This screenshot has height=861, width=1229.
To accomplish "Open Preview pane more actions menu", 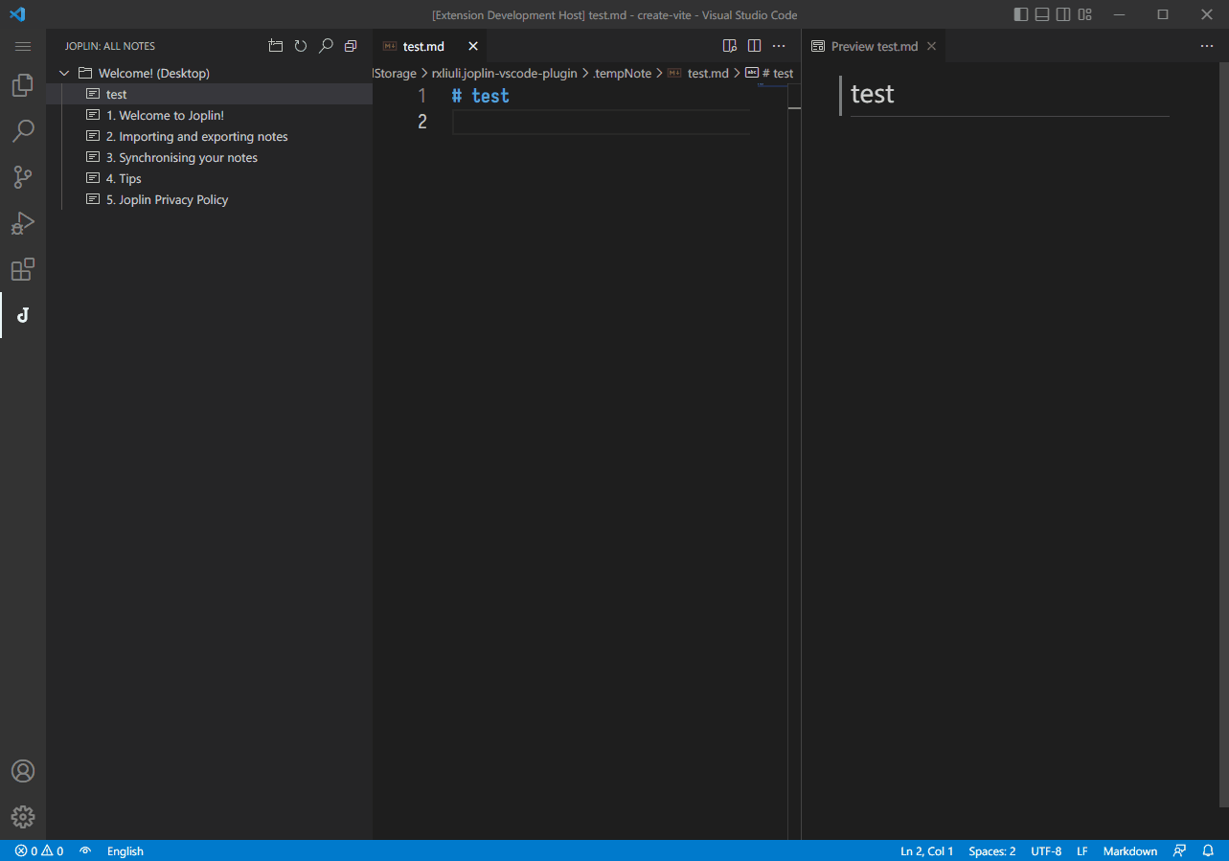I will pyautogui.click(x=1207, y=46).
